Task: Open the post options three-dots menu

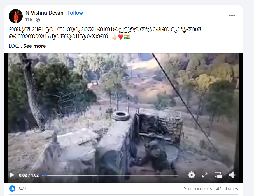Action: coord(232,16)
